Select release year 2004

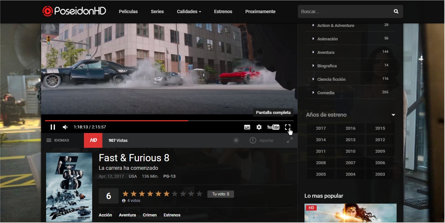(351, 174)
